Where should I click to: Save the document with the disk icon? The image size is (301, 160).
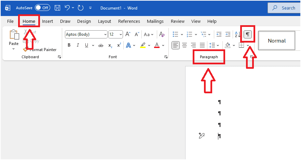[57, 8]
